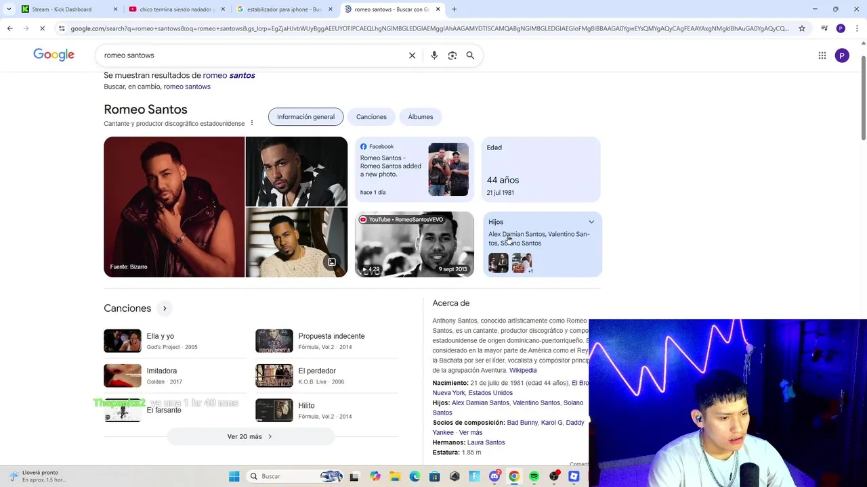
Task: Start voice search with the microphone icon
Action: (x=434, y=55)
